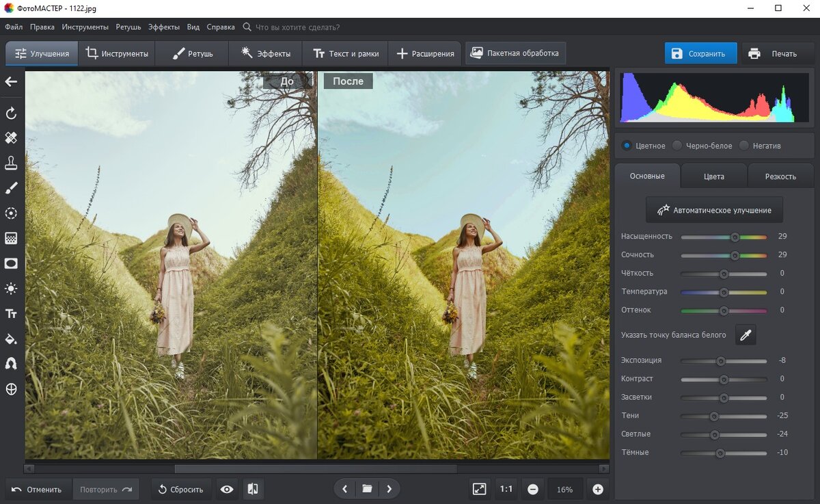This screenshot has width=820, height=504.
Task: Select the healing bandage tool
Action: coord(11,138)
